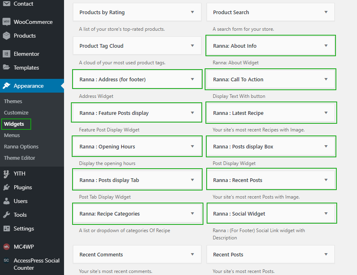357x275 pixels.
Task: Click the Settings sliders icon
Action: click(6, 228)
